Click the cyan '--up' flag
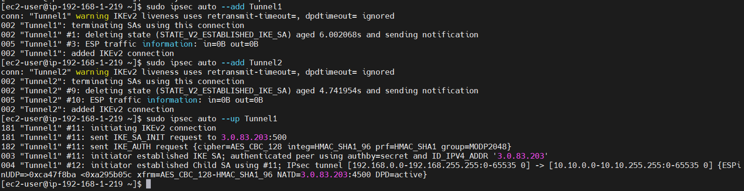Viewport: 744px width, 191px height. pyautogui.click(x=230, y=119)
